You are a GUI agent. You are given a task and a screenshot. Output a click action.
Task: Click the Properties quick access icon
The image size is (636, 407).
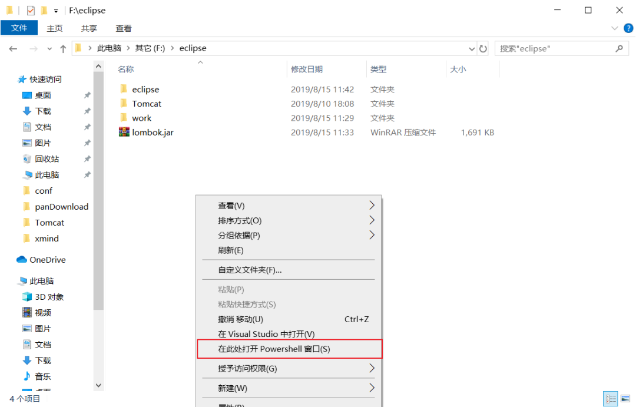(31, 10)
